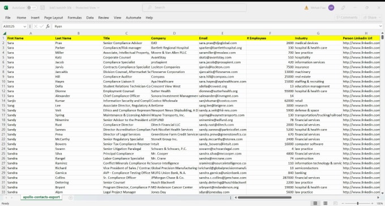The height and width of the screenshot is (206, 385).
Task: Click the pen icon beside account avatar
Action: pyautogui.click(x=343, y=8)
